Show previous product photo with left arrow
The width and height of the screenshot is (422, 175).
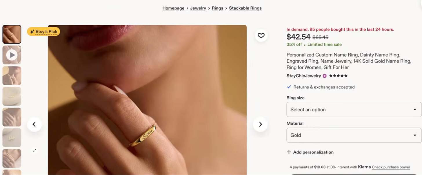click(x=34, y=124)
